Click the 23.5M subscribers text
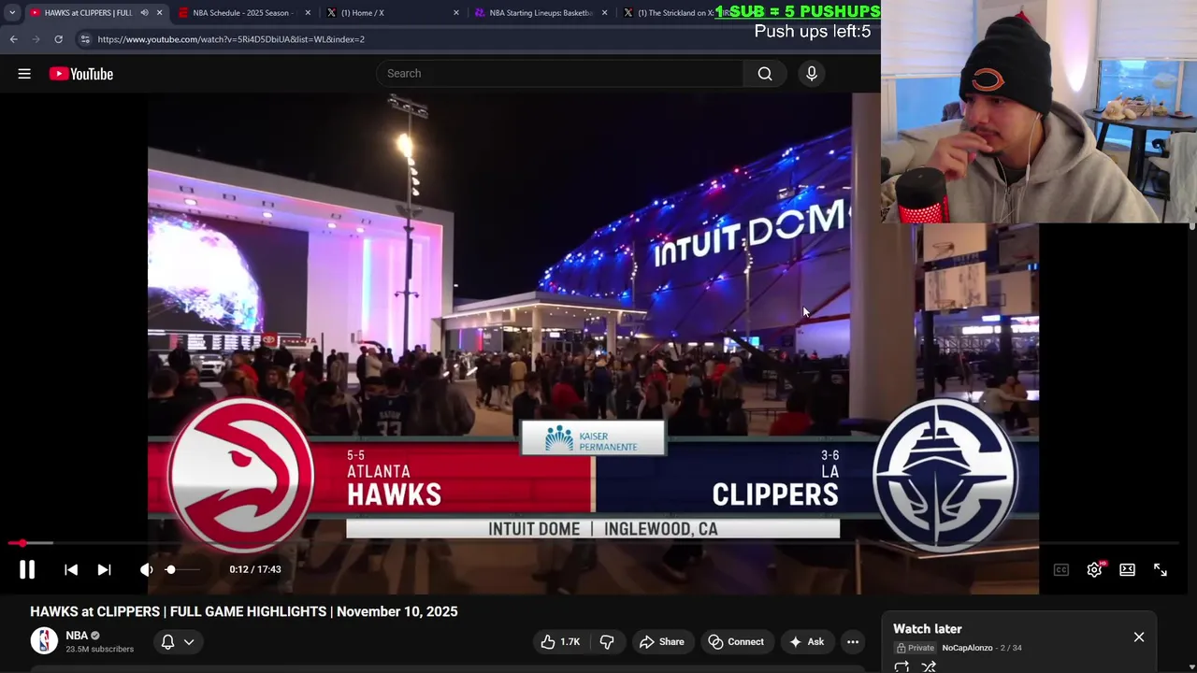 pyautogui.click(x=99, y=649)
